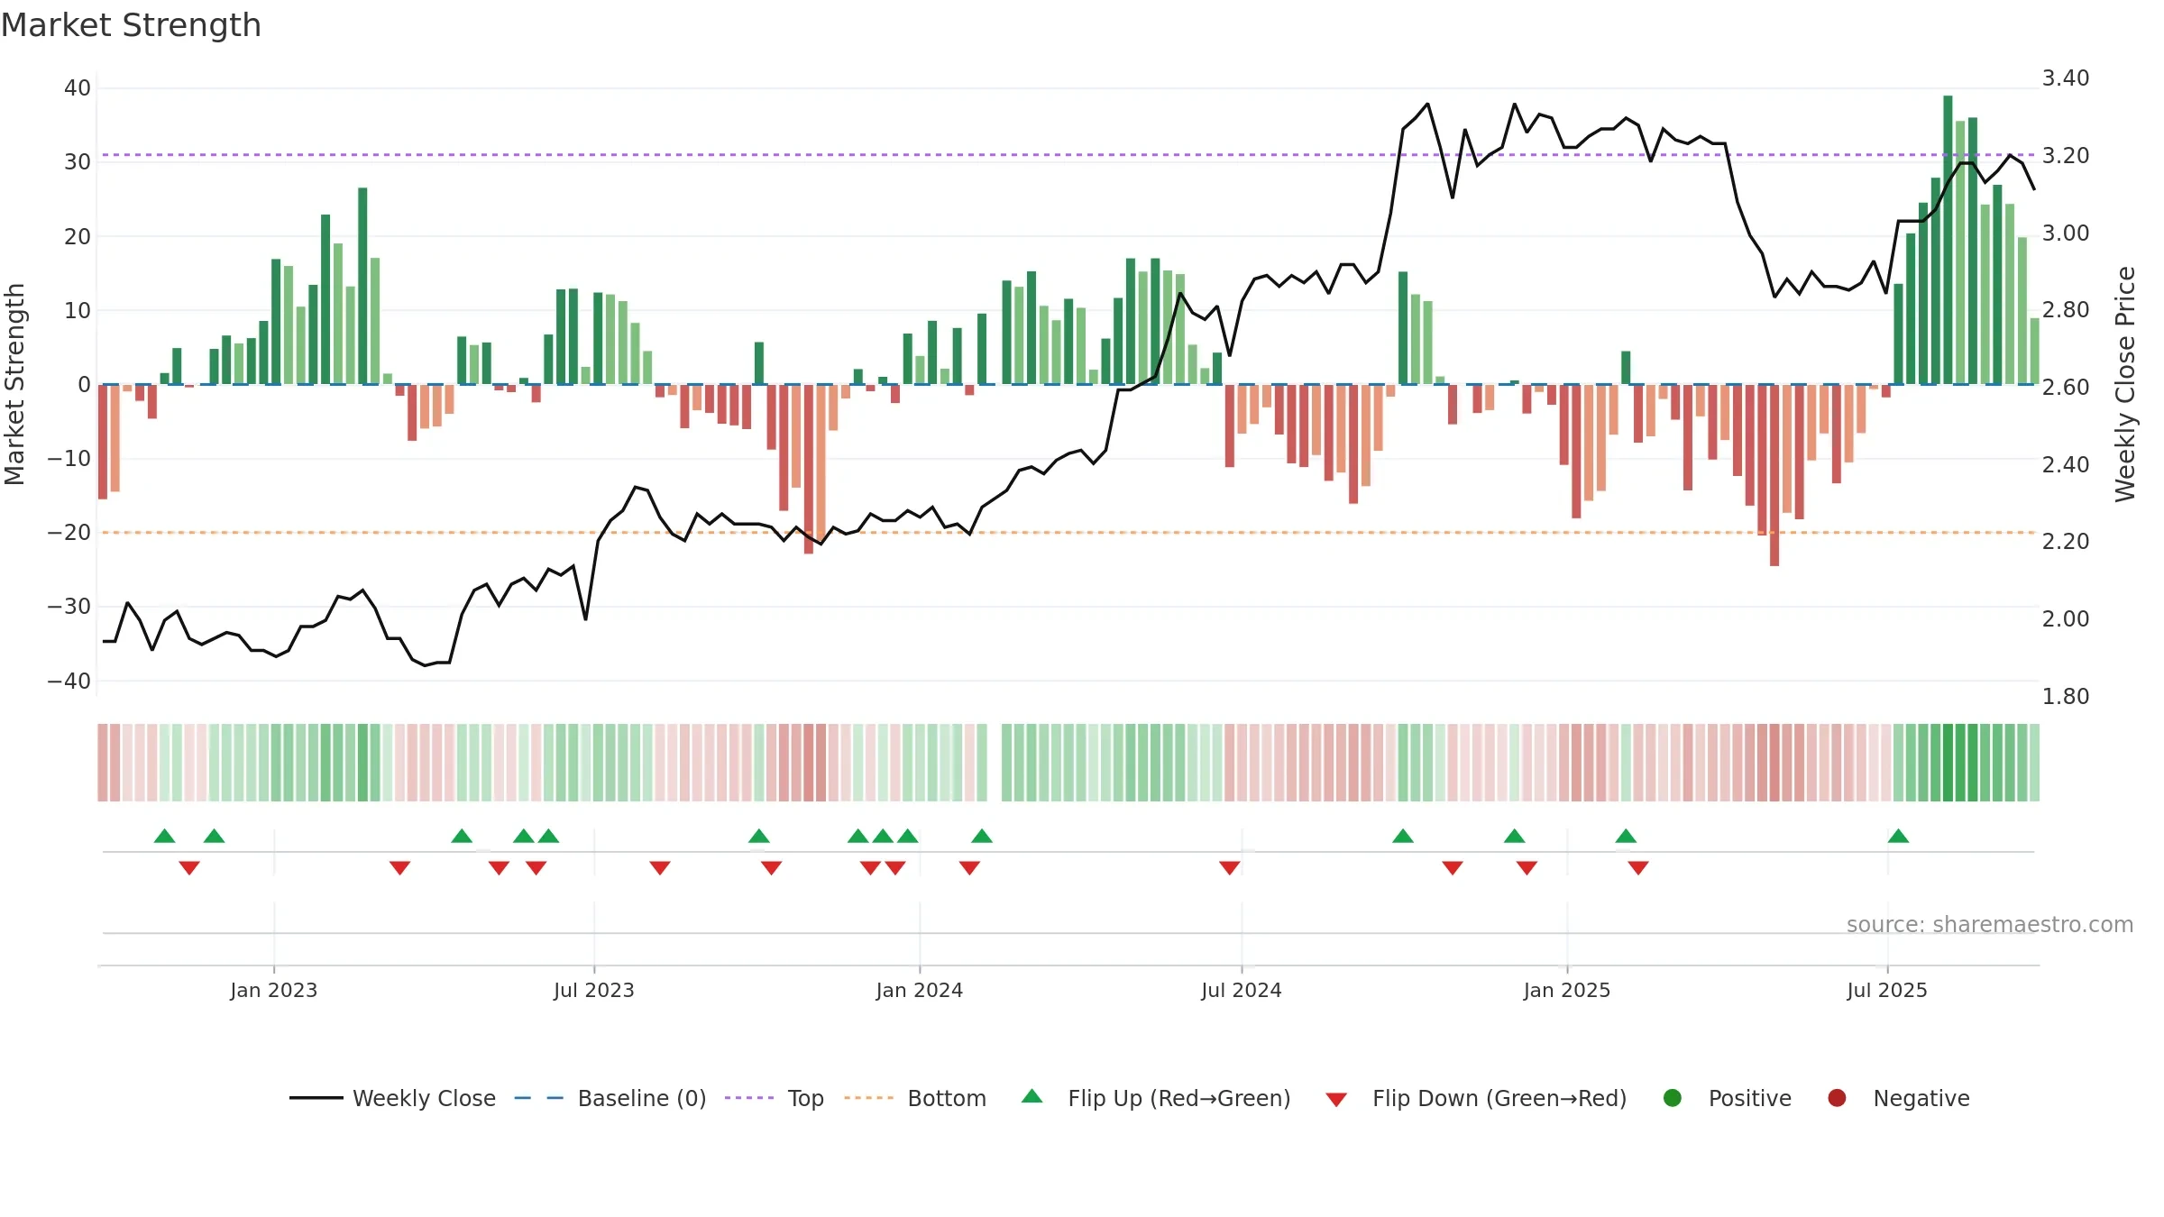Click the Market Strength chart title
This screenshot has height=1217, width=2164.
click(131, 25)
